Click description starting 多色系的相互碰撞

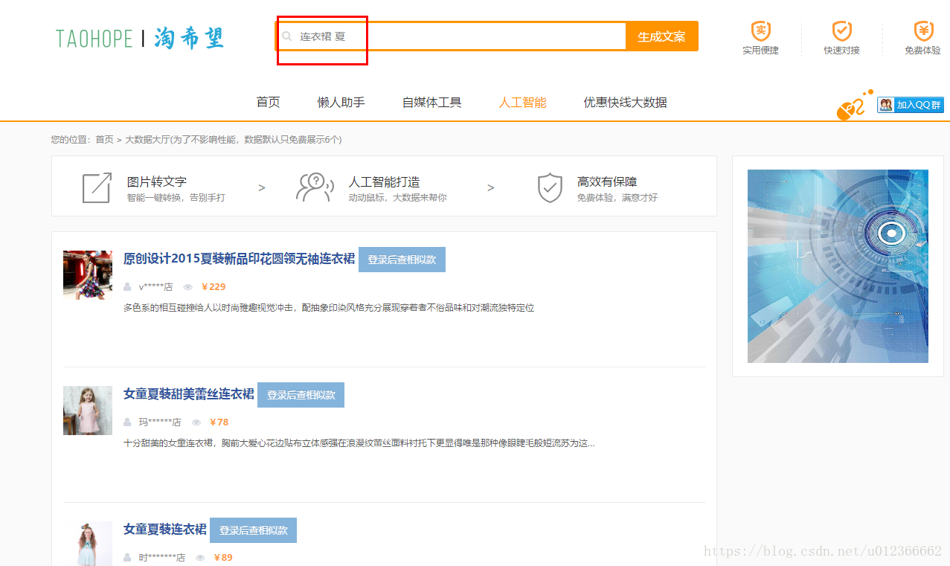pos(329,308)
